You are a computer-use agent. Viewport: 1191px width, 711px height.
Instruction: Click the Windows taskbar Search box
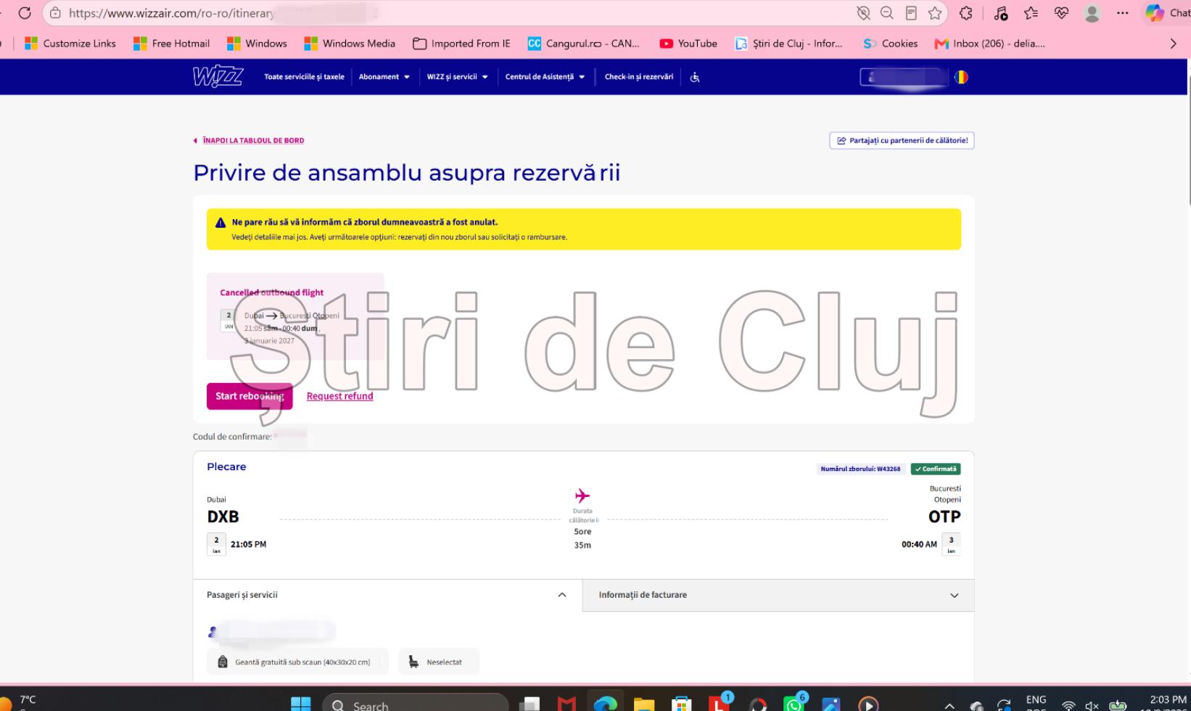tap(415, 705)
